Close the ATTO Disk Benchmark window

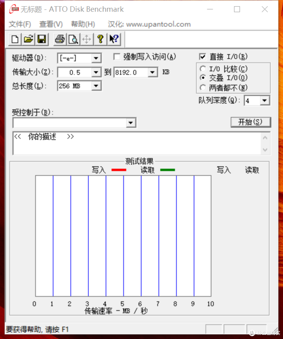(265, 9)
